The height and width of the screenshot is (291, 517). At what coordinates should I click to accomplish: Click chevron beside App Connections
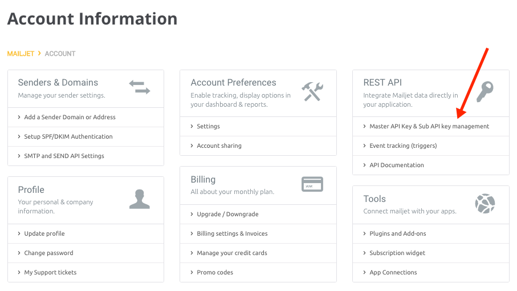[x=364, y=273]
